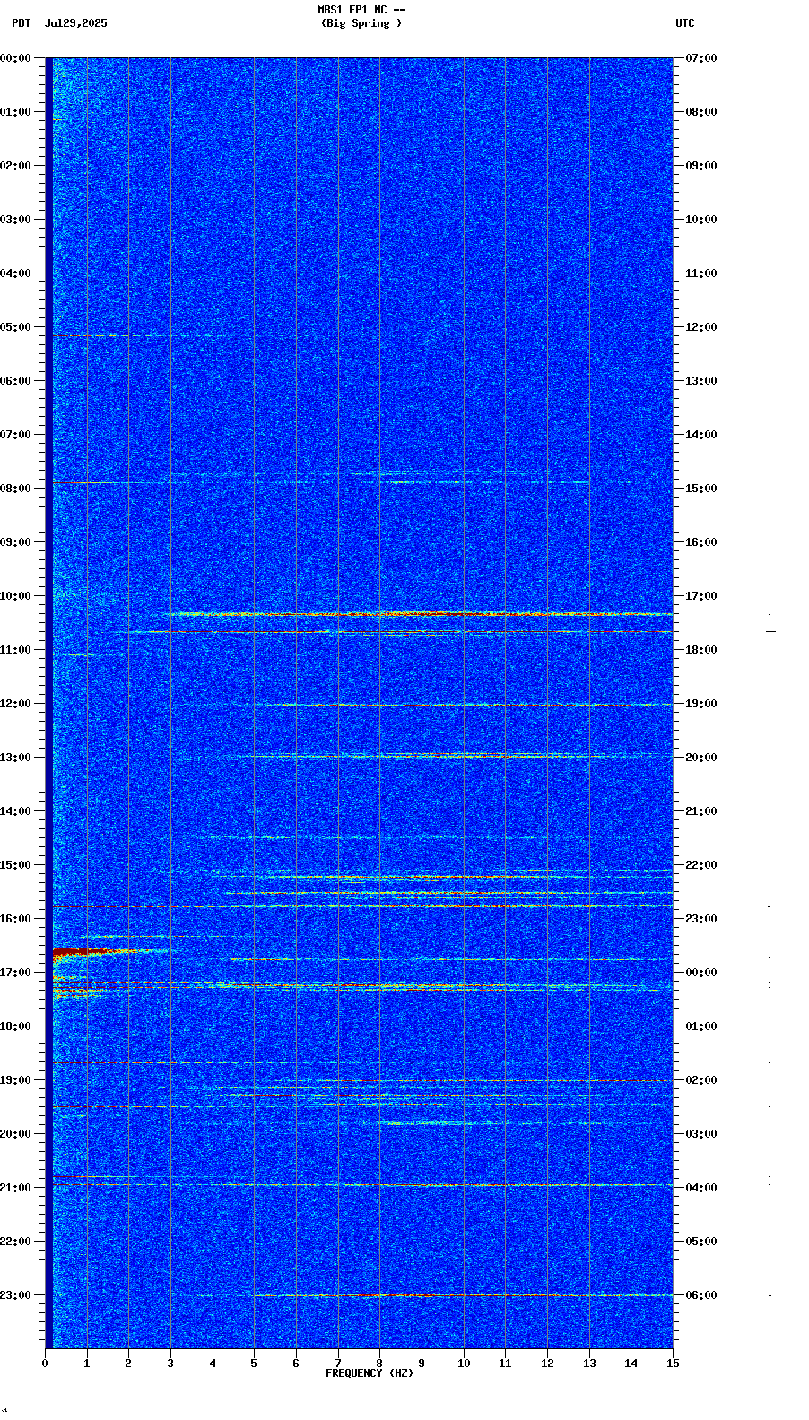Viewport: 809px width, 1420px height.
Task: Click the 02:00 PDT time label
Action: point(15,166)
